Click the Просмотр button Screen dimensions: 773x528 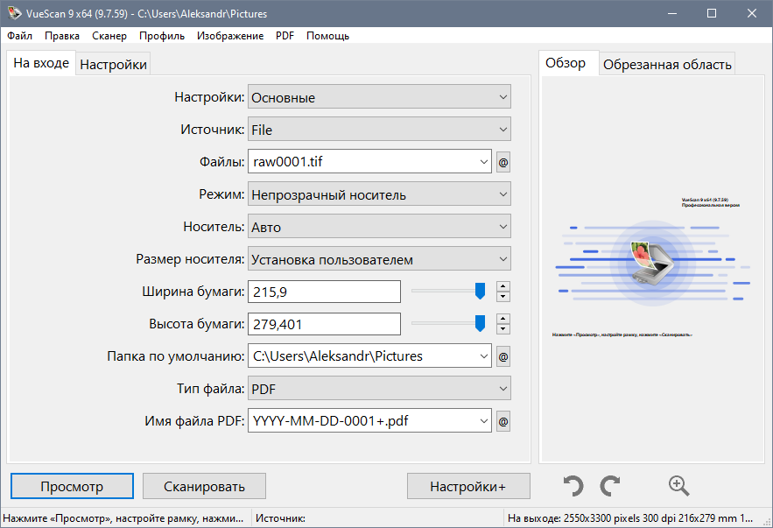[72, 486]
